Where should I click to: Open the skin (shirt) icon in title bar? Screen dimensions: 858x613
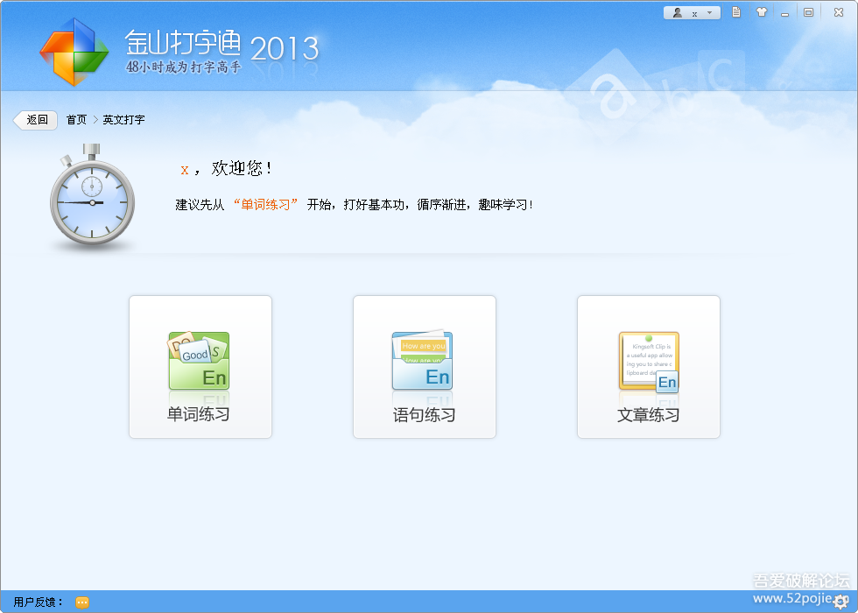click(761, 12)
